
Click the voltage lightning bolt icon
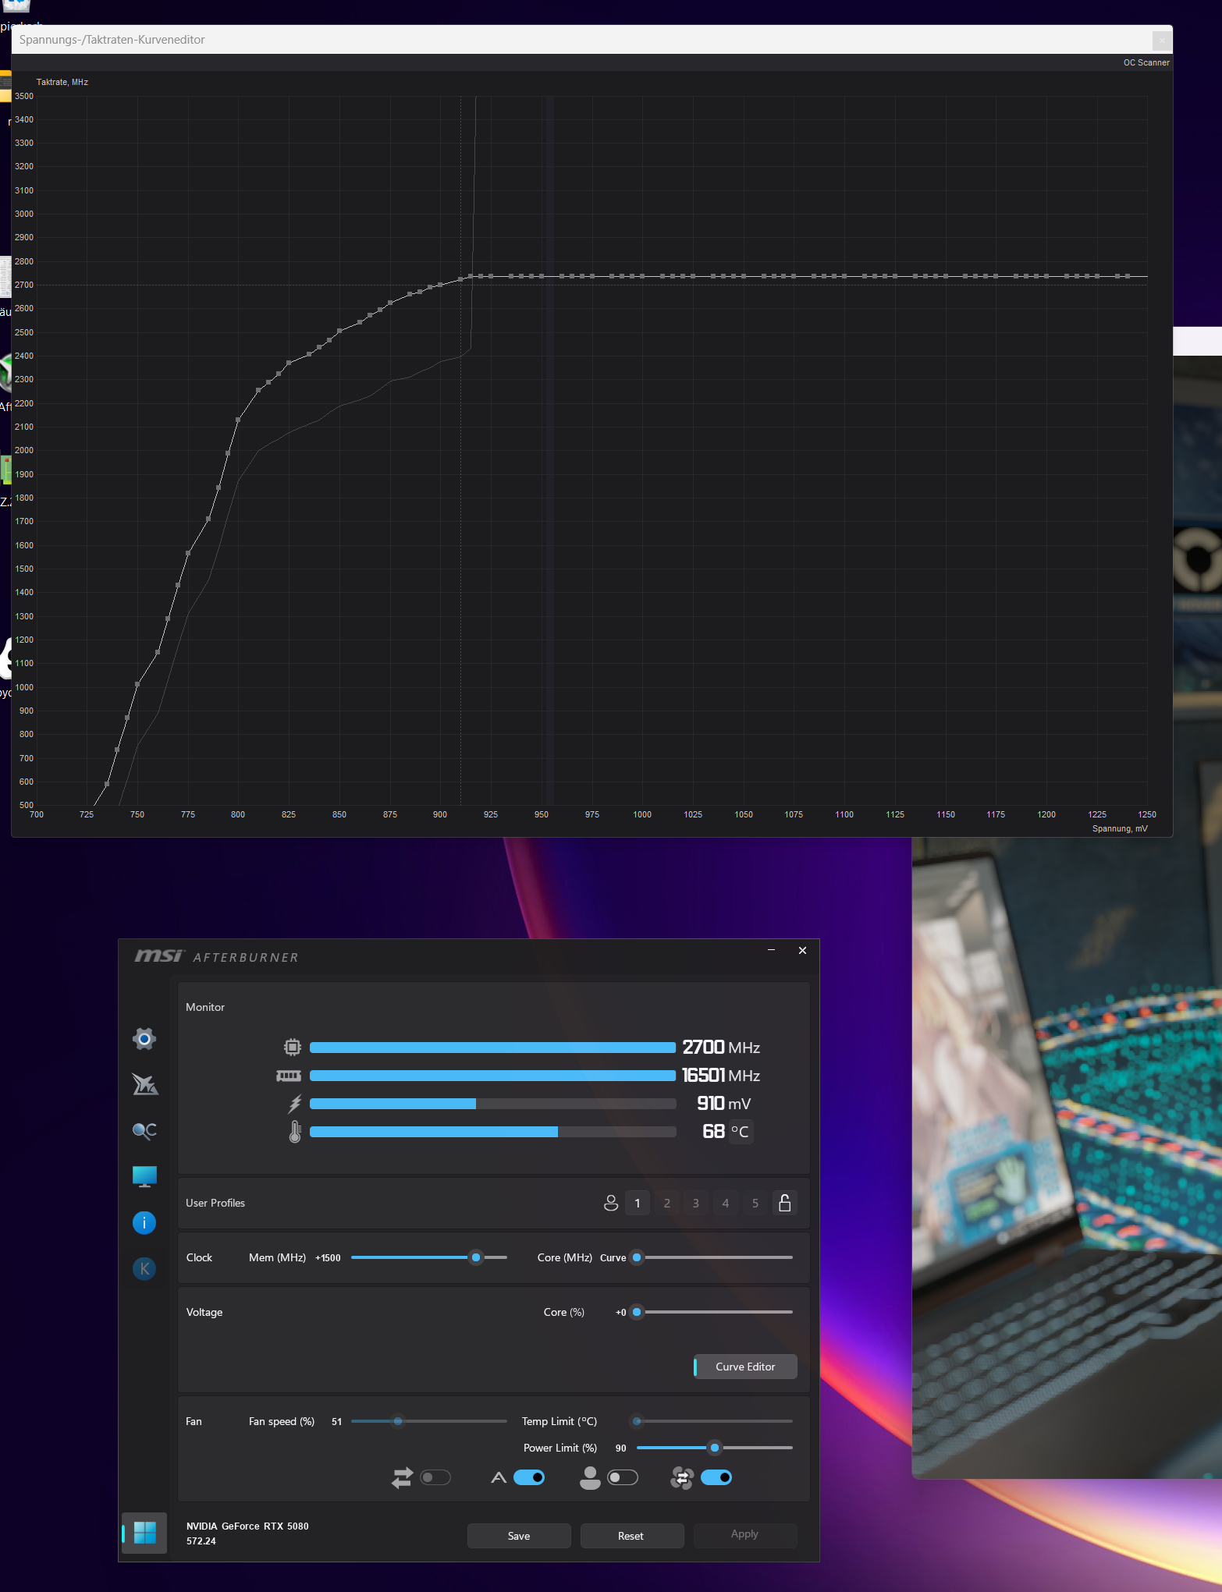pyautogui.click(x=295, y=1104)
